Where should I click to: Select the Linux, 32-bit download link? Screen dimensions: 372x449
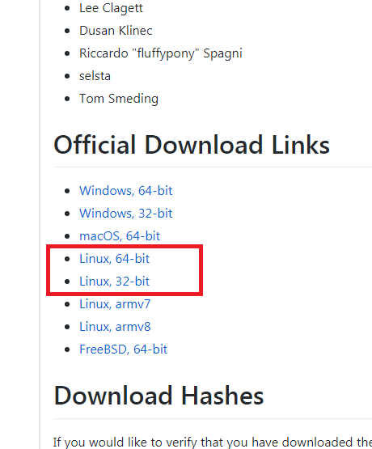tap(115, 282)
